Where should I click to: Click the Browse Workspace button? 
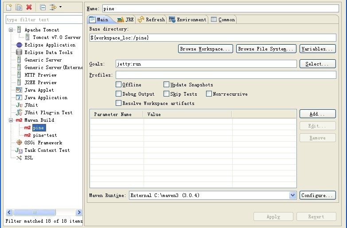(x=205, y=49)
